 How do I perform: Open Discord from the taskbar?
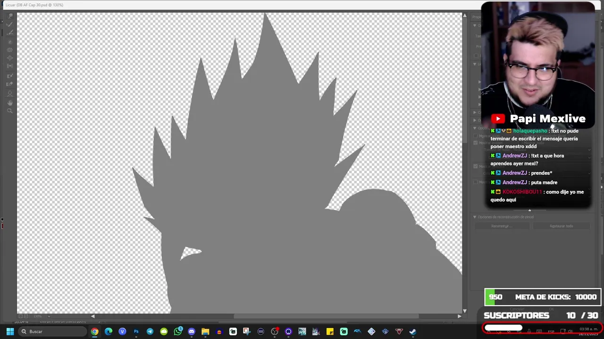(192, 331)
